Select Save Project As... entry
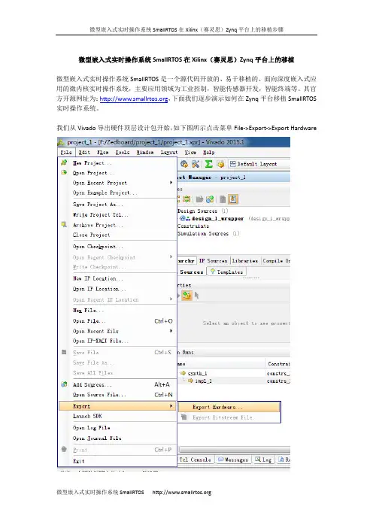 (117, 205)
